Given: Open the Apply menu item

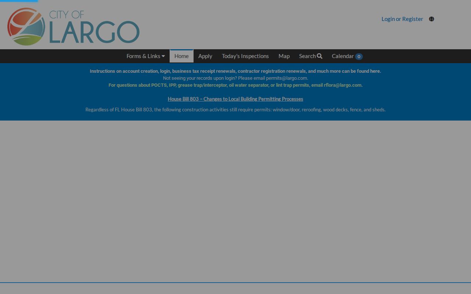Looking at the screenshot, I should click(205, 56).
